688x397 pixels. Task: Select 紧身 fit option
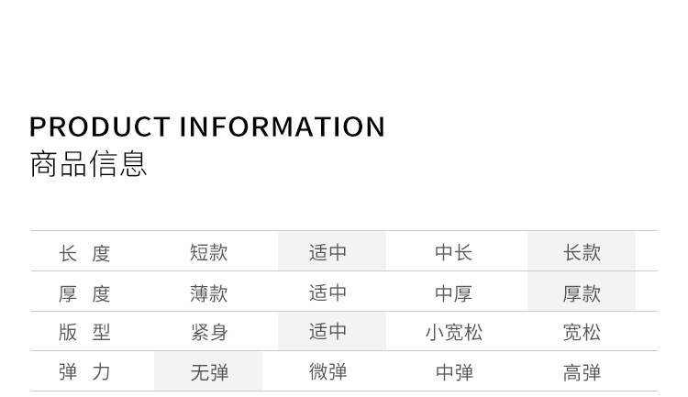point(208,333)
